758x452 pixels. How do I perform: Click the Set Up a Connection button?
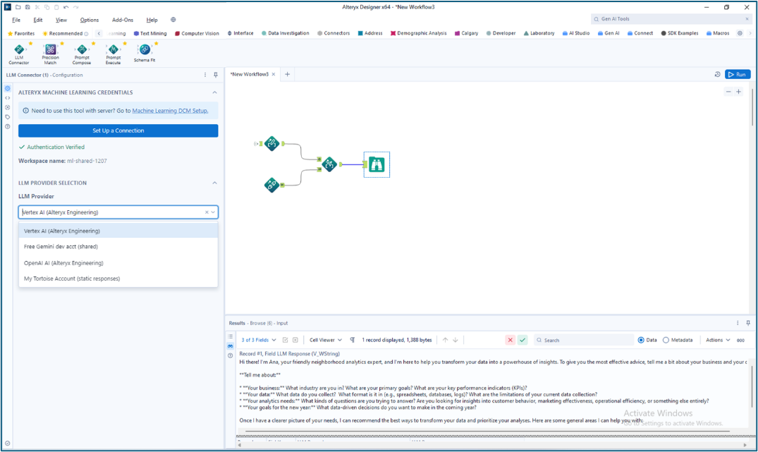pos(118,130)
